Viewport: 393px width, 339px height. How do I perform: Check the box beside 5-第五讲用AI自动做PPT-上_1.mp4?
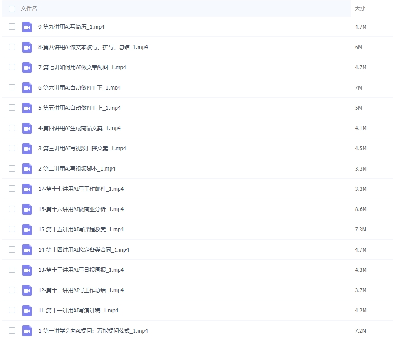coord(12,108)
